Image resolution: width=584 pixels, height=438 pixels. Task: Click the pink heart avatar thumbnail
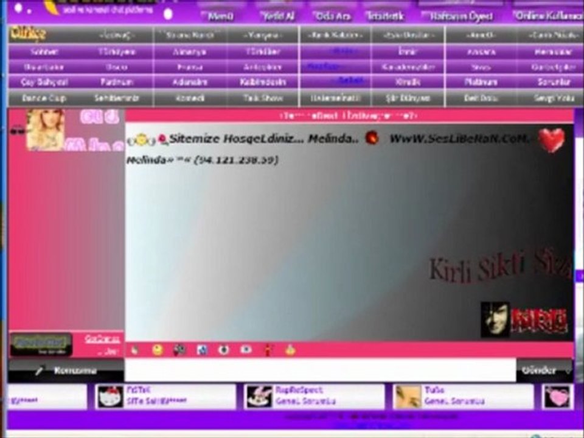coord(557,397)
